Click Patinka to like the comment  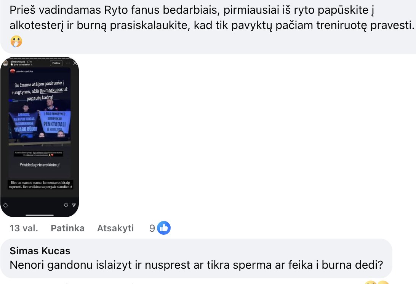68,228
